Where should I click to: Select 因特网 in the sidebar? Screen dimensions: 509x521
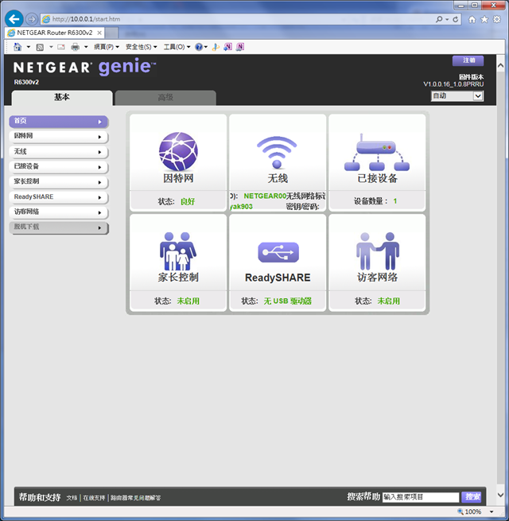coord(59,137)
